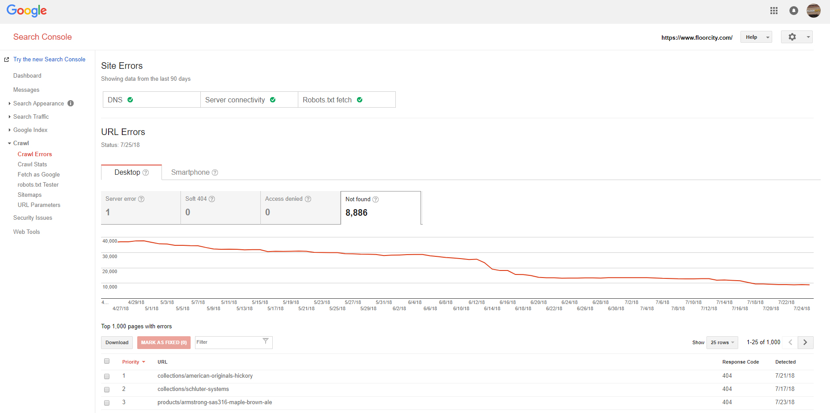This screenshot has height=413, width=830.
Task: Click the MARK AS FIXED button
Action: point(164,342)
